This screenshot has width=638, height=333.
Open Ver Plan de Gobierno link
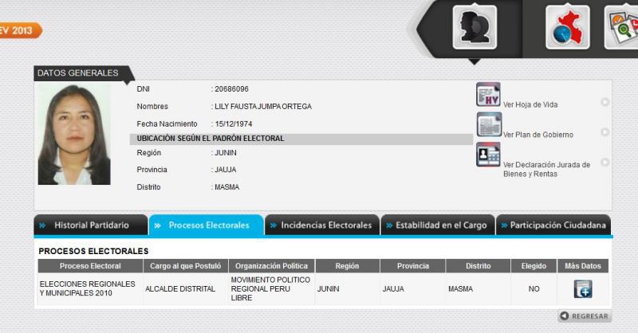coord(538,135)
